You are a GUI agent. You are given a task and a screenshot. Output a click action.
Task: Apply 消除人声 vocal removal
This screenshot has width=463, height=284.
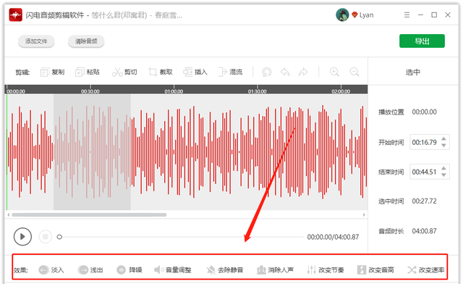click(x=275, y=270)
